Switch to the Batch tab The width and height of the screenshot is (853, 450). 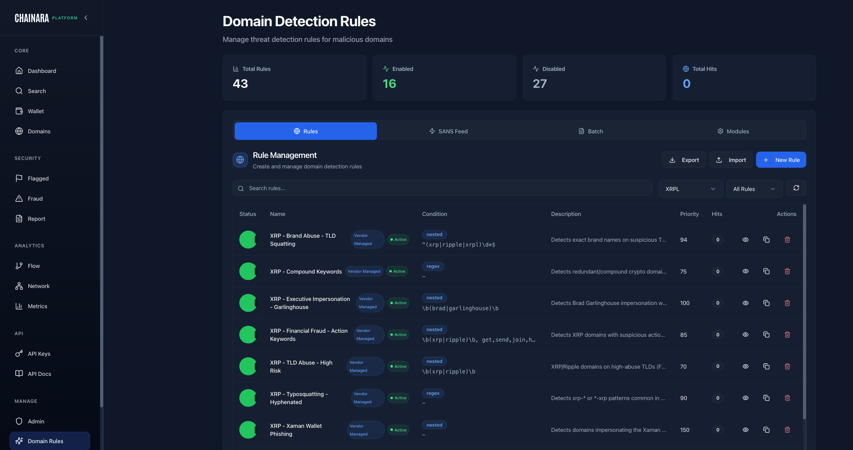(x=590, y=131)
